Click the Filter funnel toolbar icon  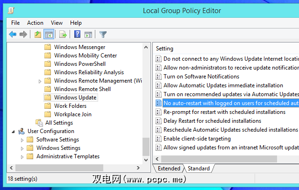tap(103, 35)
